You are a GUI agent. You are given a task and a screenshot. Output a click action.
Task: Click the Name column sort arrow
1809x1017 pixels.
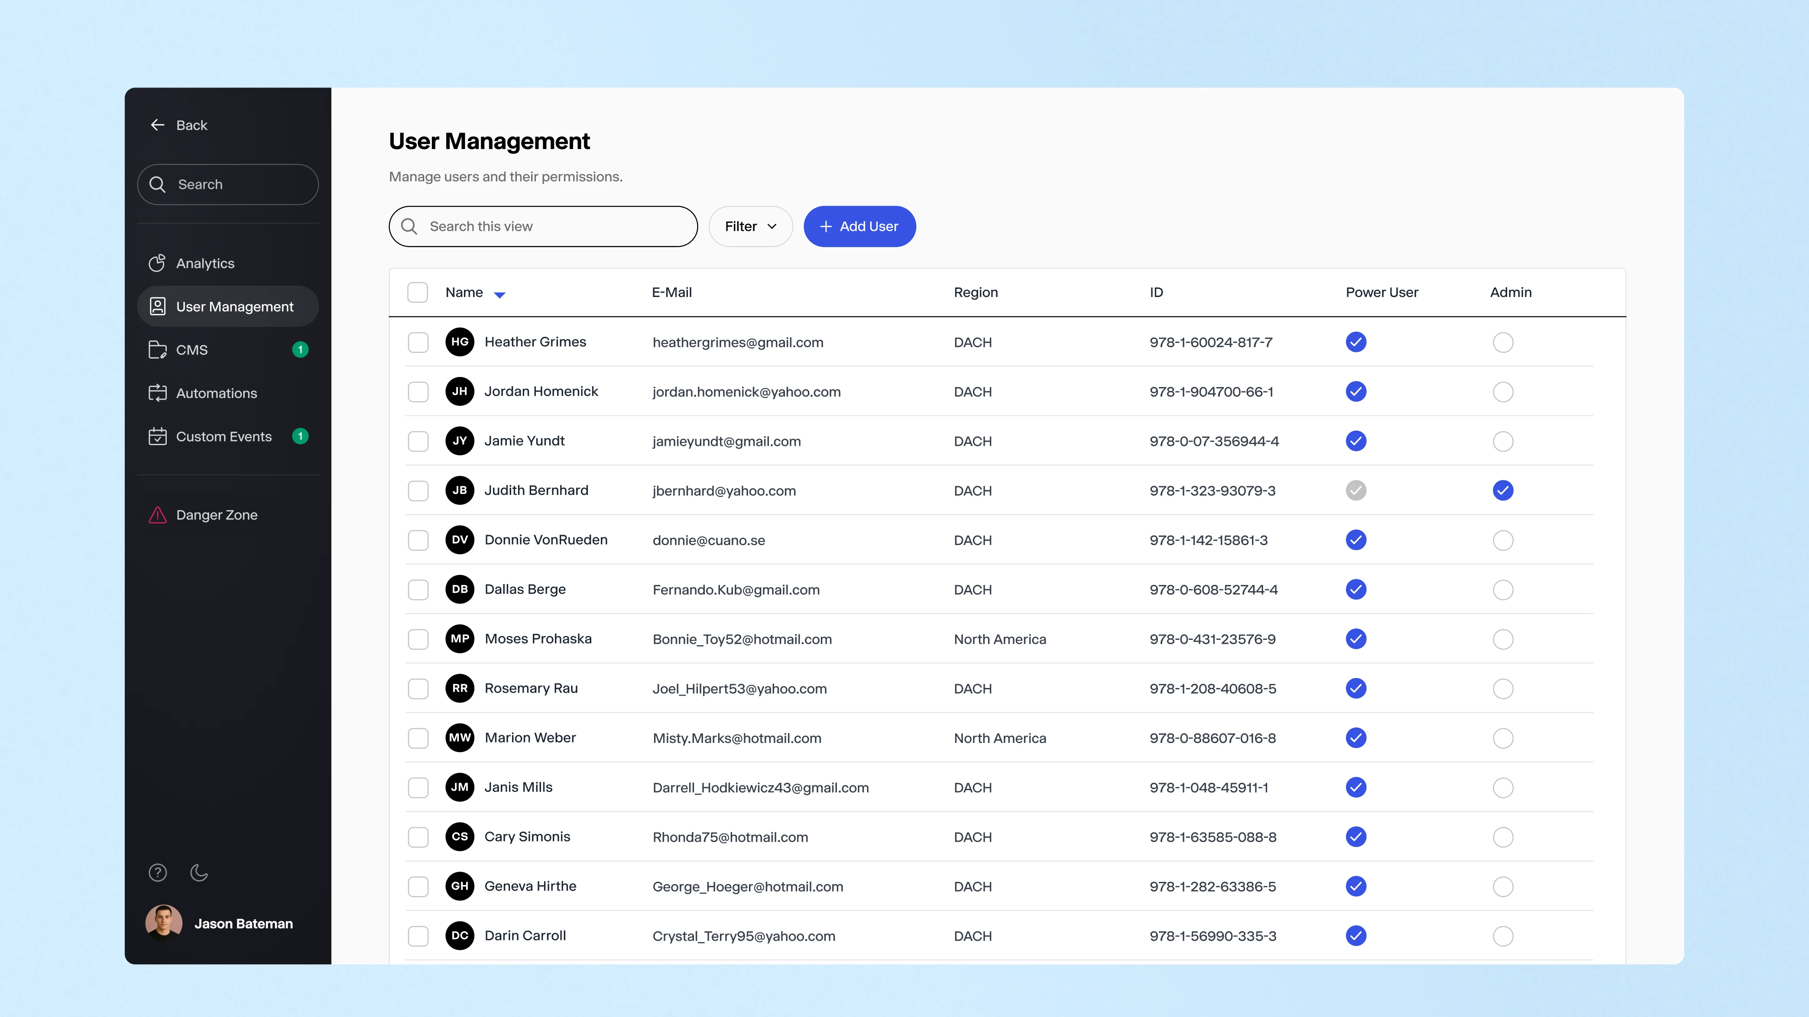coord(499,295)
